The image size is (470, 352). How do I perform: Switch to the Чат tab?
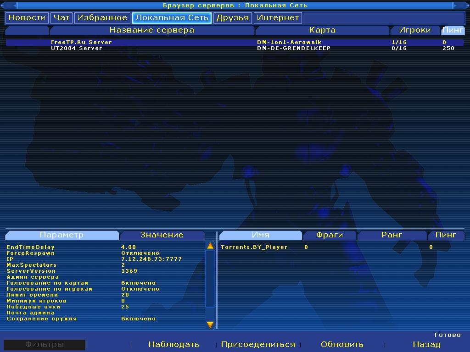click(x=61, y=18)
